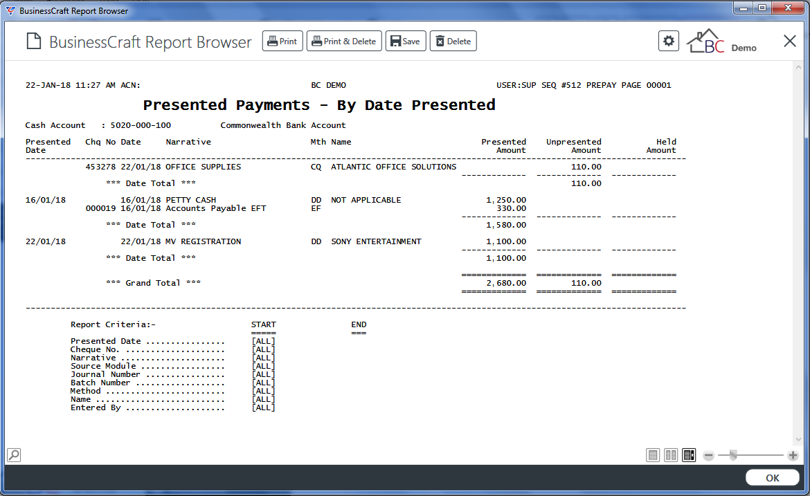
Task: Click Cheque No. criteria label
Action: tap(95, 349)
